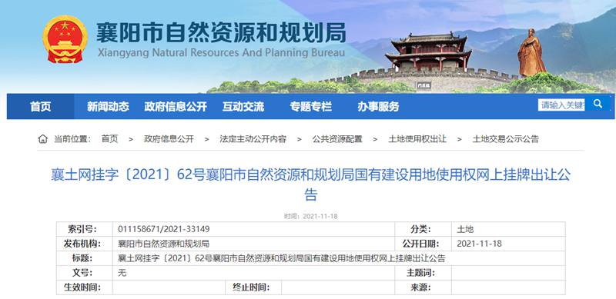Open the 首页 navigation tab
The height and width of the screenshot is (299, 616).
tap(41, 106)
